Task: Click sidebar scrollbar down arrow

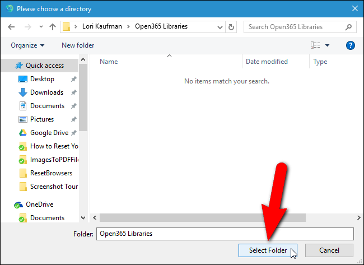Action: (x=83, y=218)
